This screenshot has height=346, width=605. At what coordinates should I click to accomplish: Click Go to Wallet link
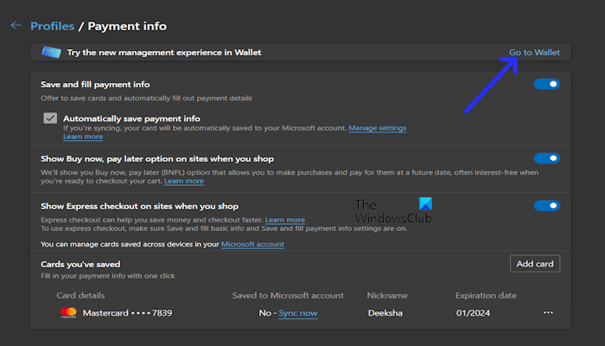coord(534,52)
